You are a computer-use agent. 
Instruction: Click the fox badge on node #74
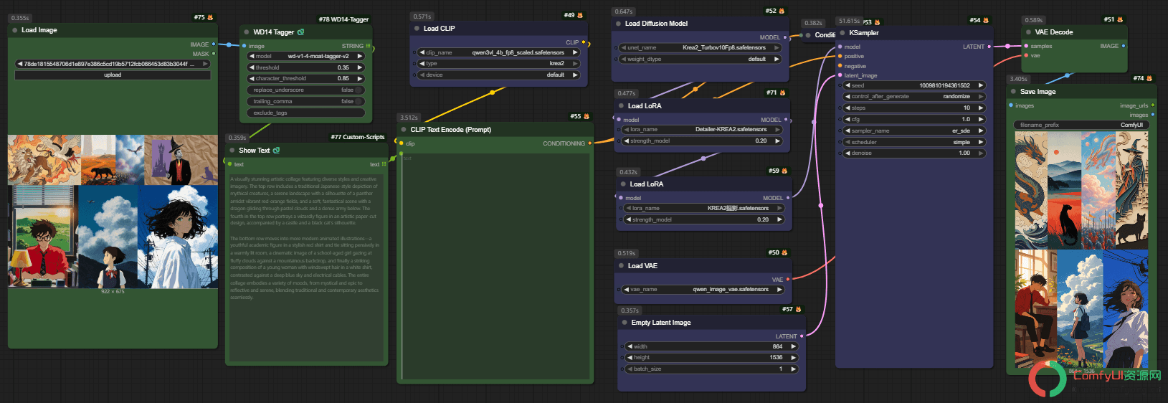tap(1149, 78)
